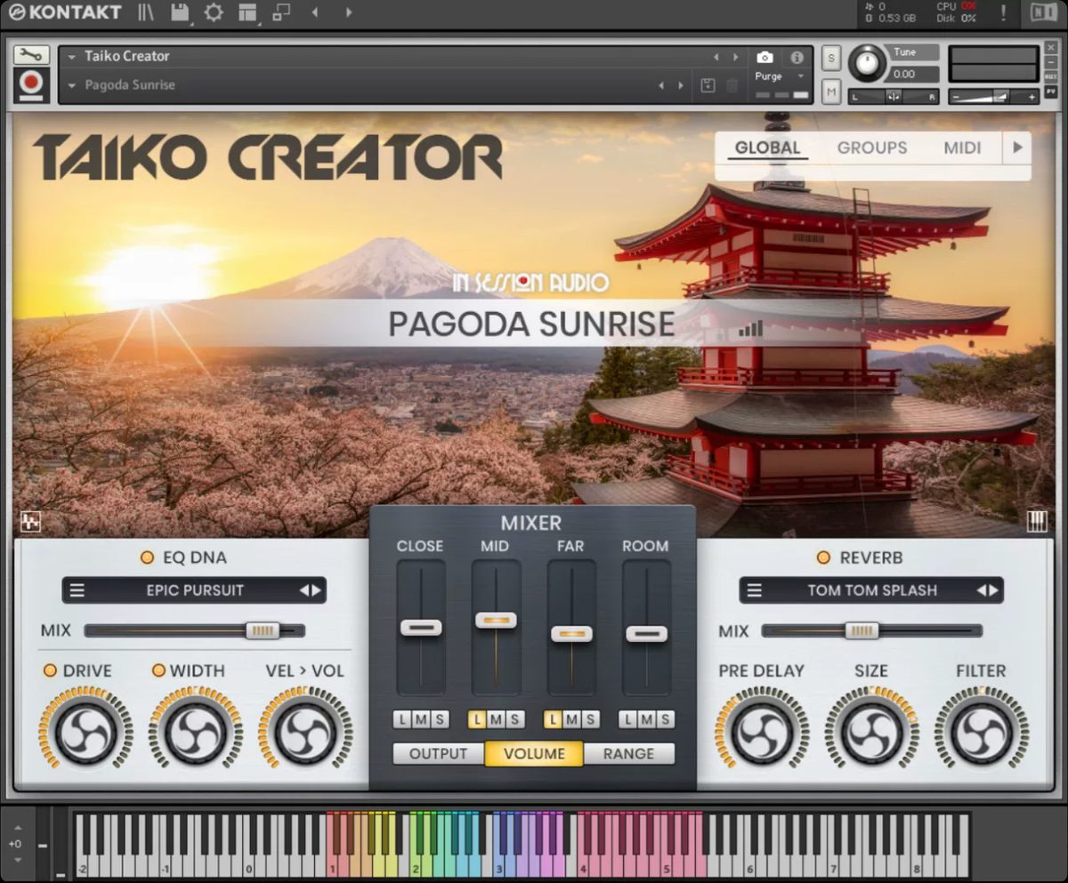Screen dimensions: 1068x883
Task: Click the Kontakt logo
Action: pyautogui.click(x=64, y=12)
